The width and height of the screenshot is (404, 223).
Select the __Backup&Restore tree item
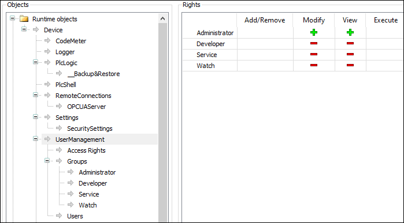pyautogui.click(x=94, y=74)
